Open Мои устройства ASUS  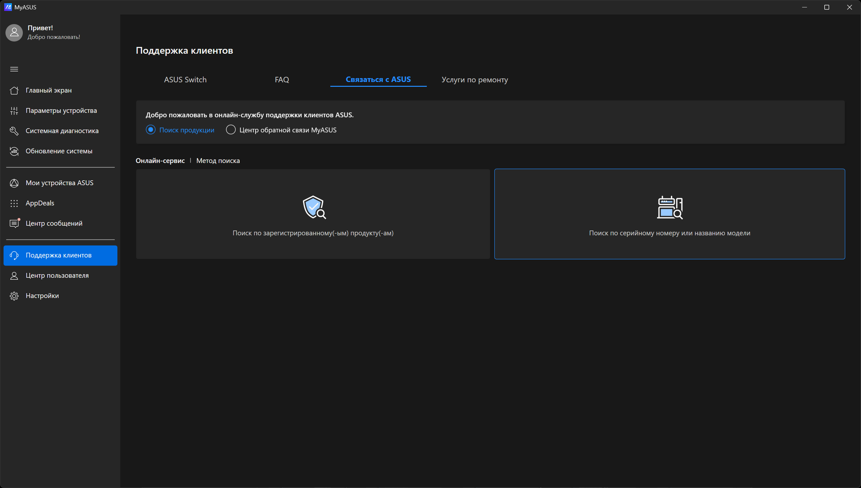(60, 183)
